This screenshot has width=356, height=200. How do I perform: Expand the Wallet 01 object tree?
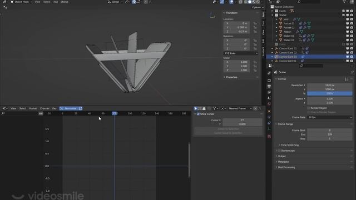point(276,36)
